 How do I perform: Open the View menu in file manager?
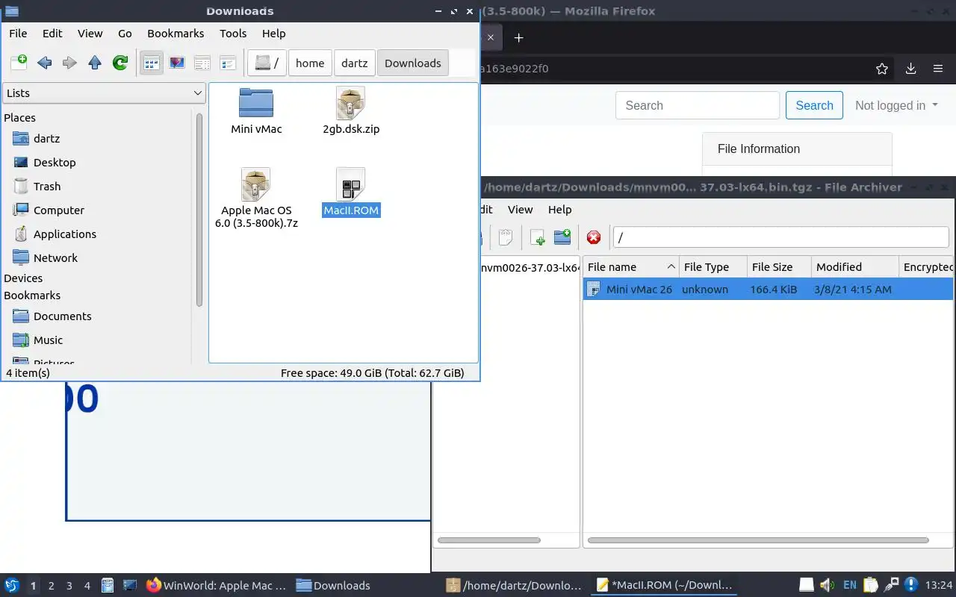pyautogui.click(x=90, y=33)
